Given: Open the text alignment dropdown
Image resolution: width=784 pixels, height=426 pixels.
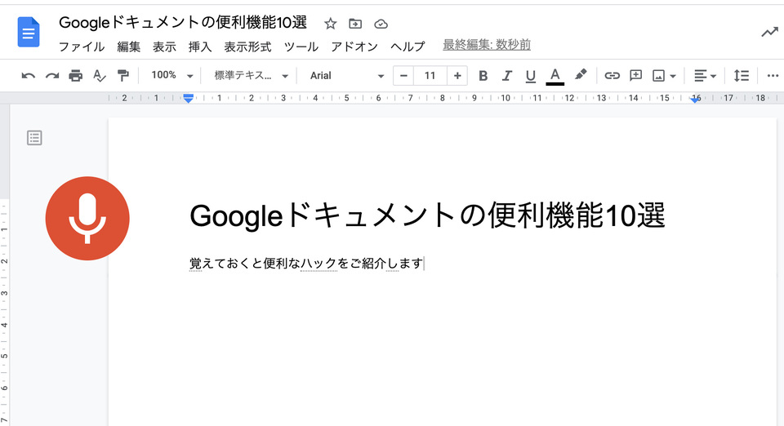Looking at the screenshot, I should 705,76.
